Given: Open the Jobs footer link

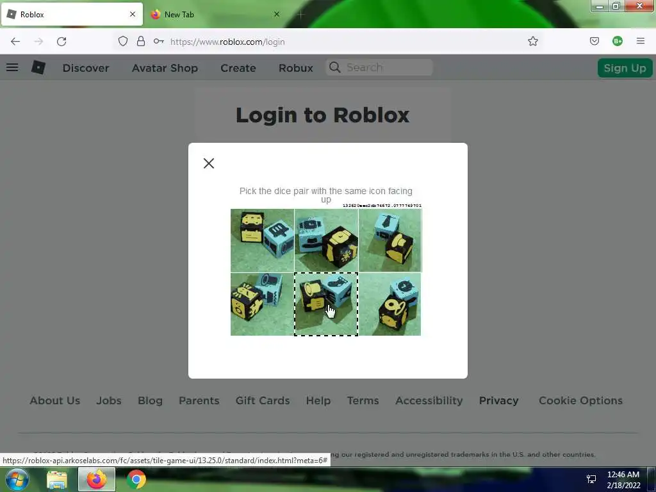Looking at the screenshot, I should pyautogui.click(x=109, y=400).
